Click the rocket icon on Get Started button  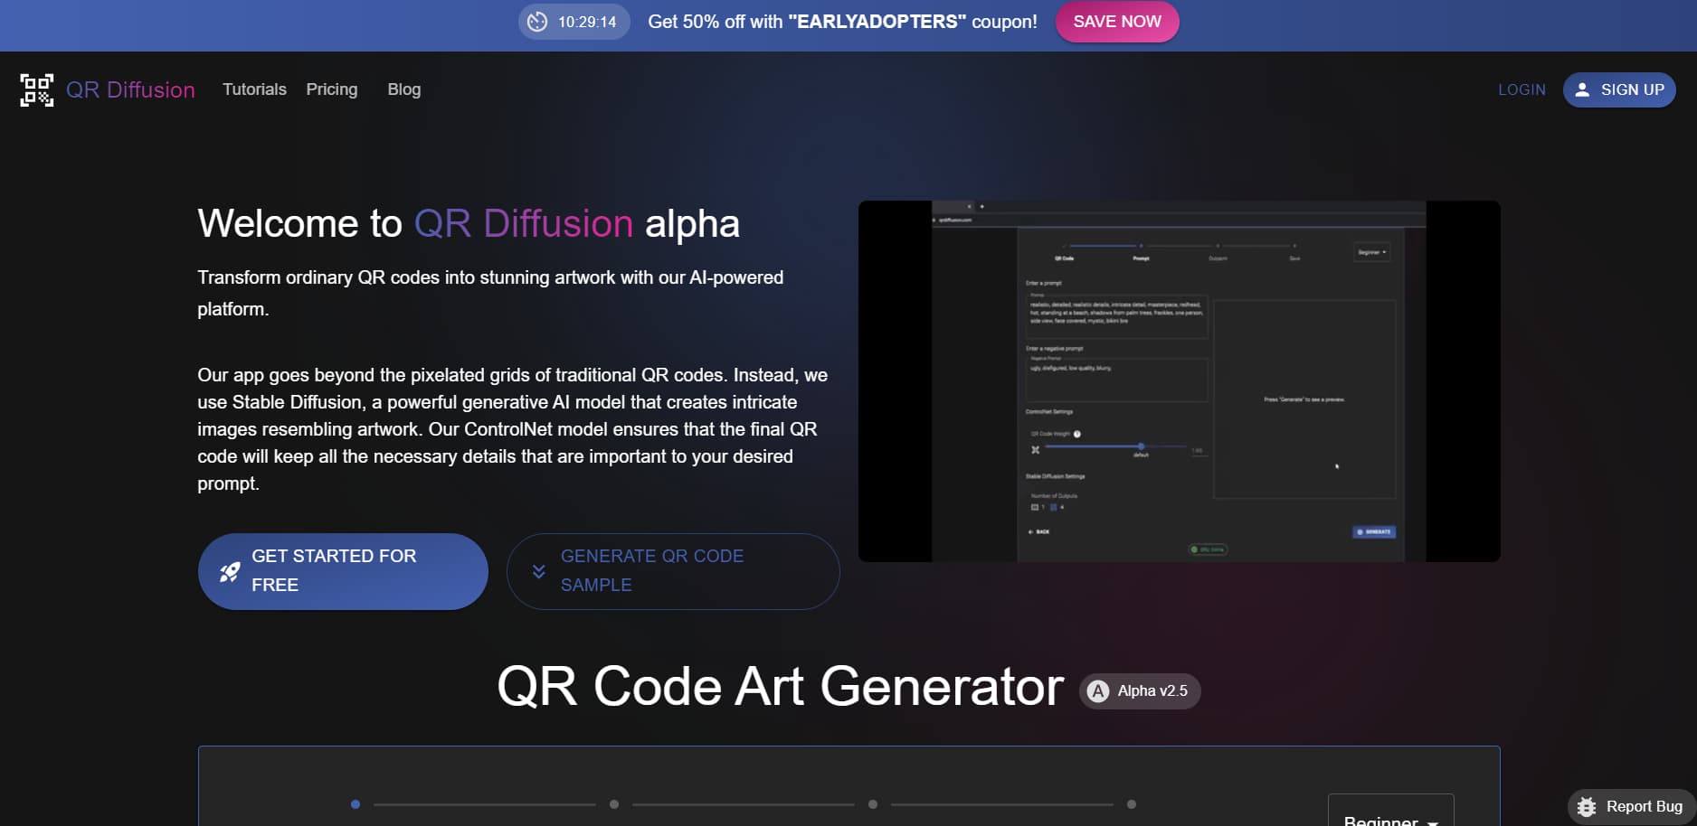point(230,571)
